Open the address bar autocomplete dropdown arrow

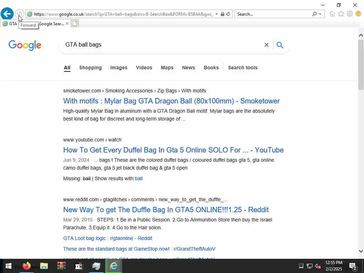(x=216, y=14)
